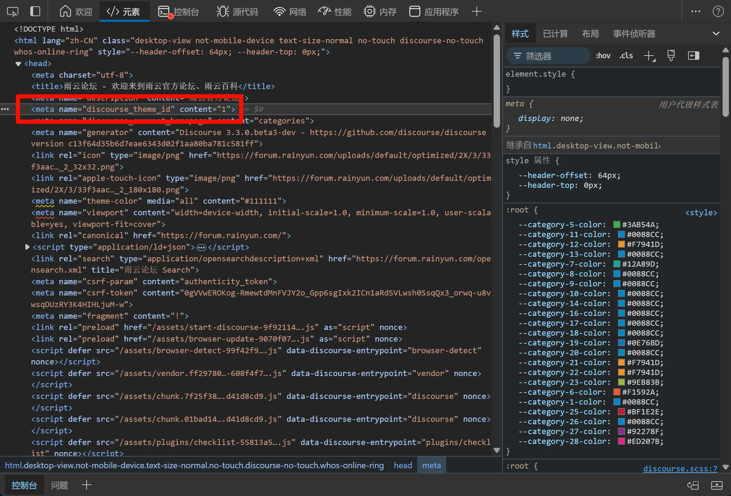731x496 pixels.
Task: Select head in the breadcrumb bar
Action: click(x=402, y=465)
